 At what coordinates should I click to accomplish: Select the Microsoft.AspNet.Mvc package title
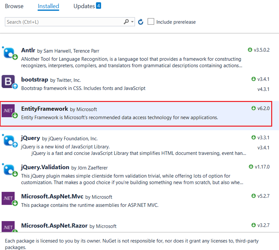coord(52,196)
